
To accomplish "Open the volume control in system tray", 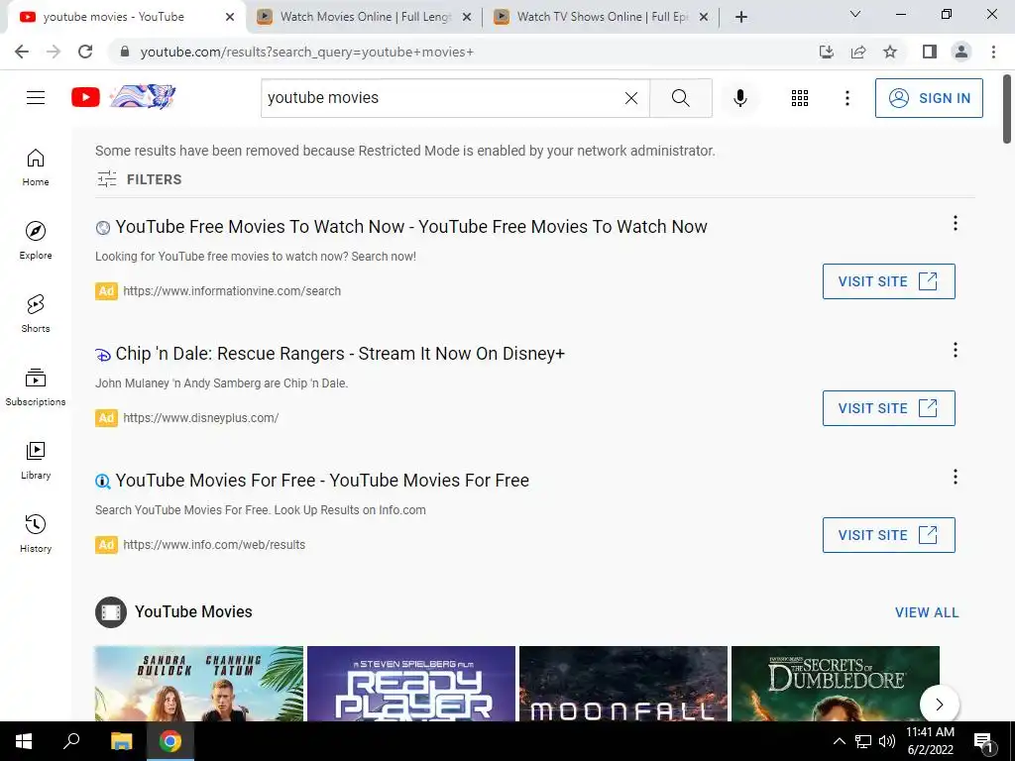I will [x=887, y=741].
